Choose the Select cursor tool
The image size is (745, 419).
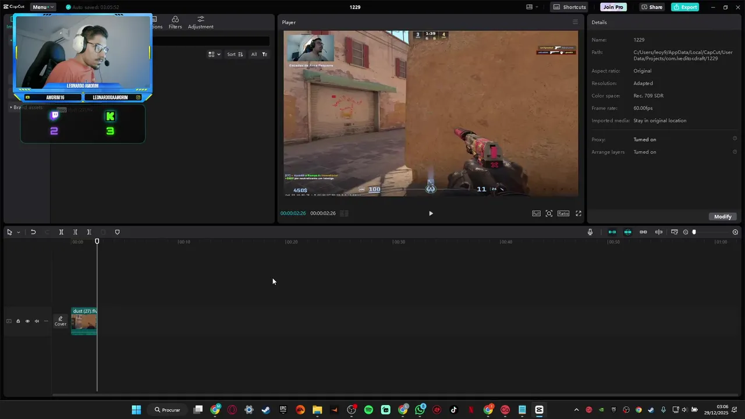9,232
